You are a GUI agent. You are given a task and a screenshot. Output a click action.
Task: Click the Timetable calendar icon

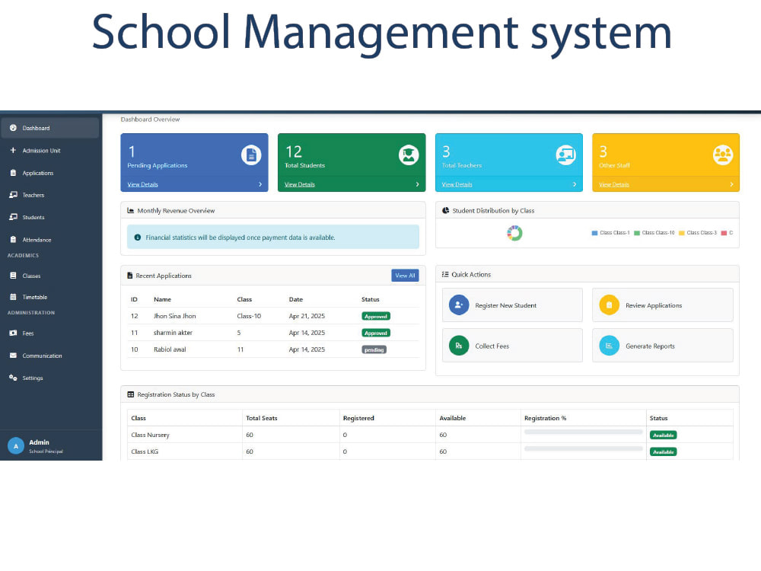(13, 297)
